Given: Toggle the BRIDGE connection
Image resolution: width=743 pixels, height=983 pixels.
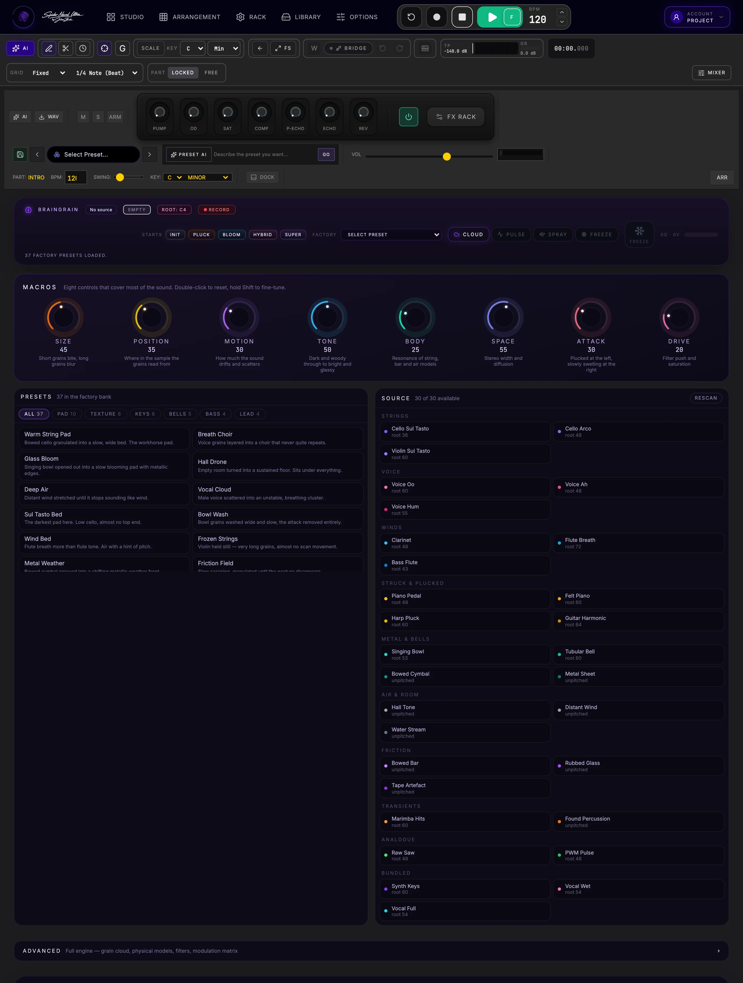Looking at the screenshot, I should (348, 49).
